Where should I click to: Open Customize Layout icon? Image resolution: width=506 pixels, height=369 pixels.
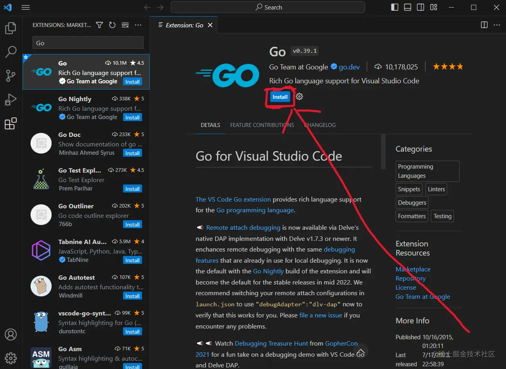(x=433, y=8)
